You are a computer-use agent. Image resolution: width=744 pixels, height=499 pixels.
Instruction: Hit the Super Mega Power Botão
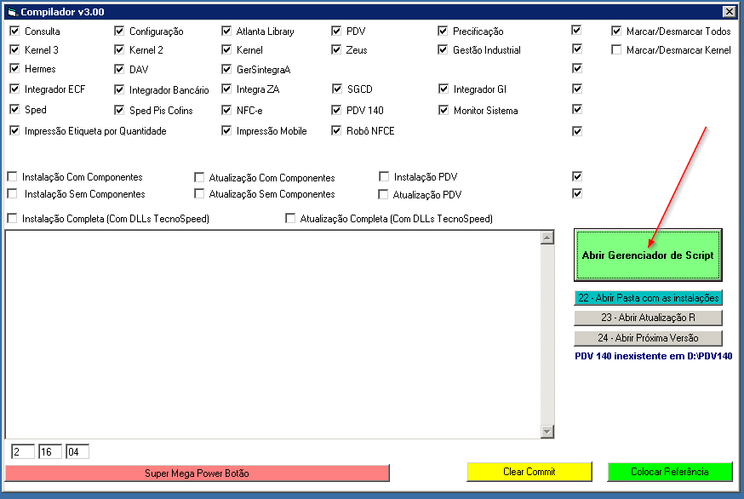pyautogui.click(x=197, y=473)
